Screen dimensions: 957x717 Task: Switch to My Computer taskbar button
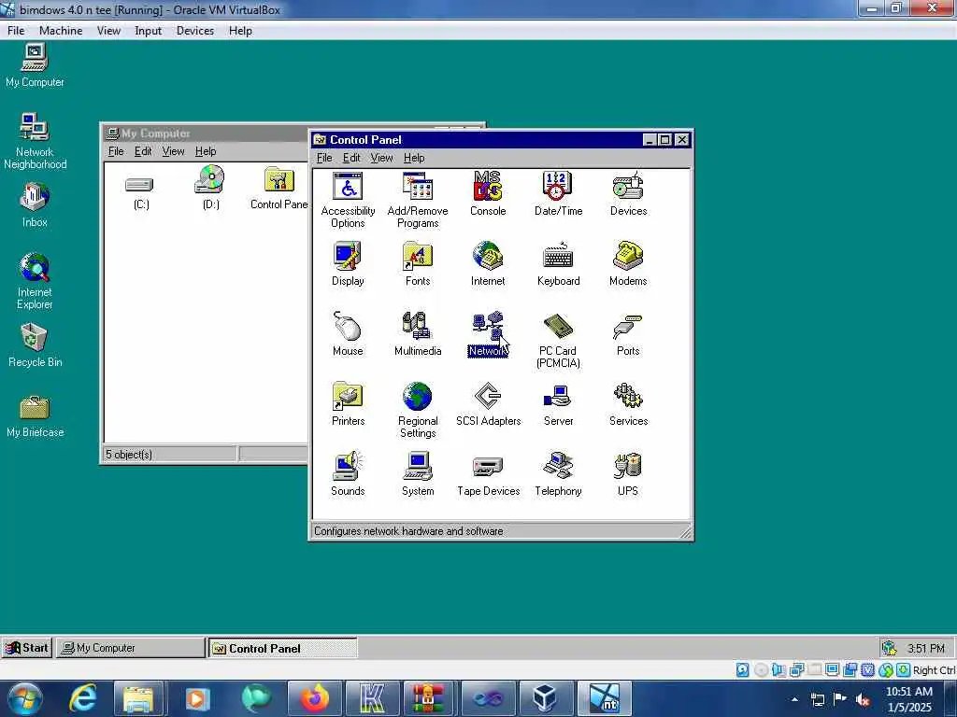[131, 648]
